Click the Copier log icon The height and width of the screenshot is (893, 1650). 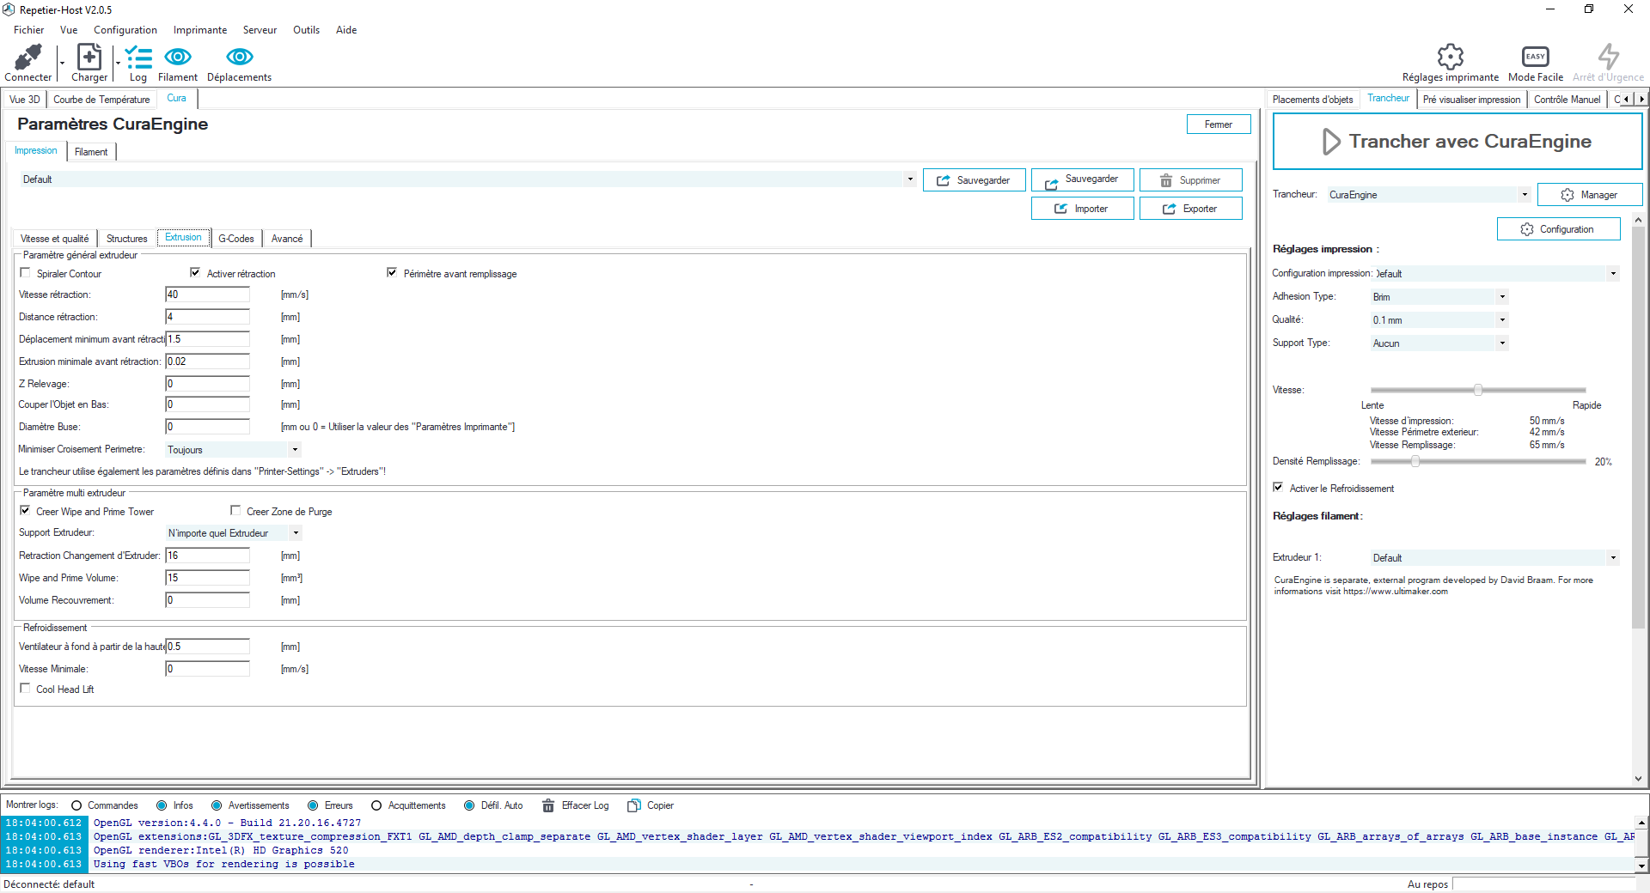[634, 805]
